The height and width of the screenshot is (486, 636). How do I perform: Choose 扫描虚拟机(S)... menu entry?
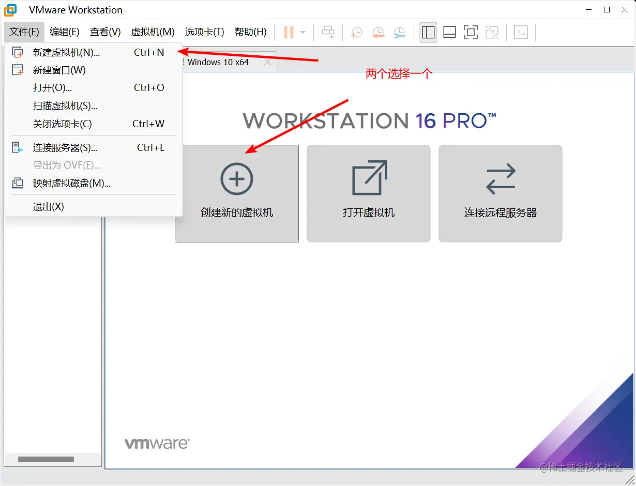94,105
